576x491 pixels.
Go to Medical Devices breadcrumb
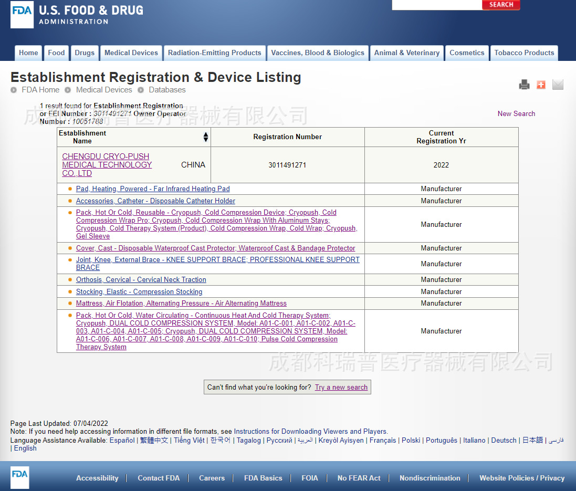104,90
